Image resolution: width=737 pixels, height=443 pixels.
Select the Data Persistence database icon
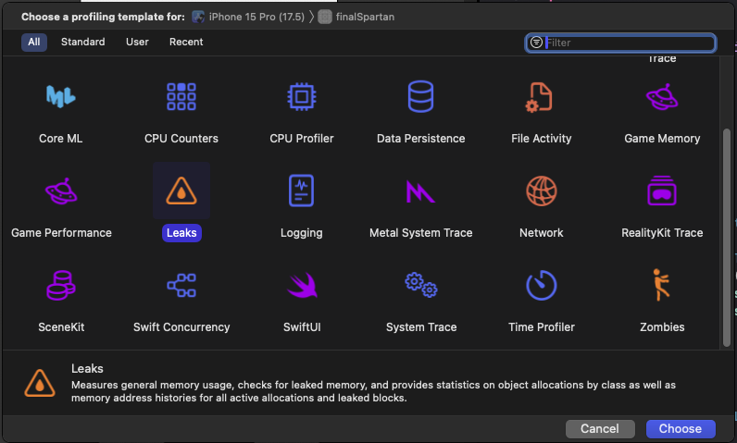[420, 97]
